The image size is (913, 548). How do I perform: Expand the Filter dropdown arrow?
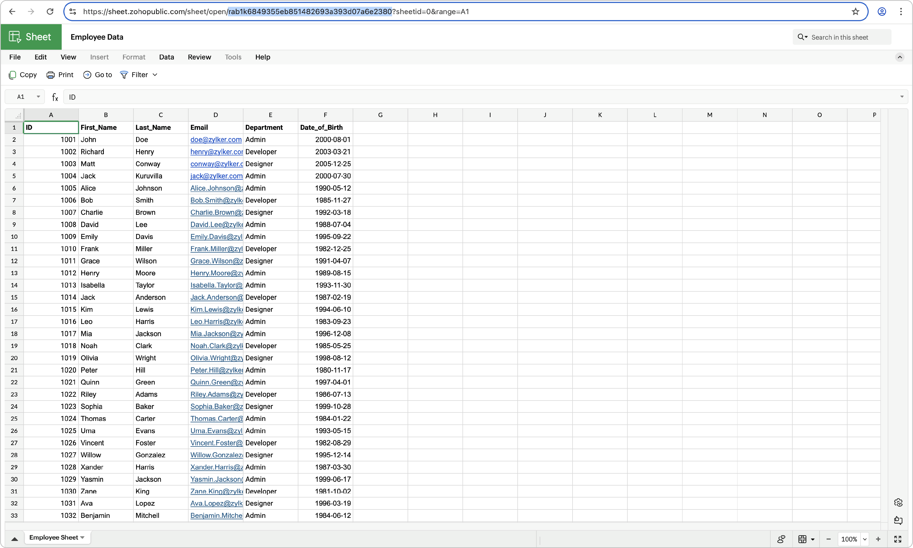point(155,75)
